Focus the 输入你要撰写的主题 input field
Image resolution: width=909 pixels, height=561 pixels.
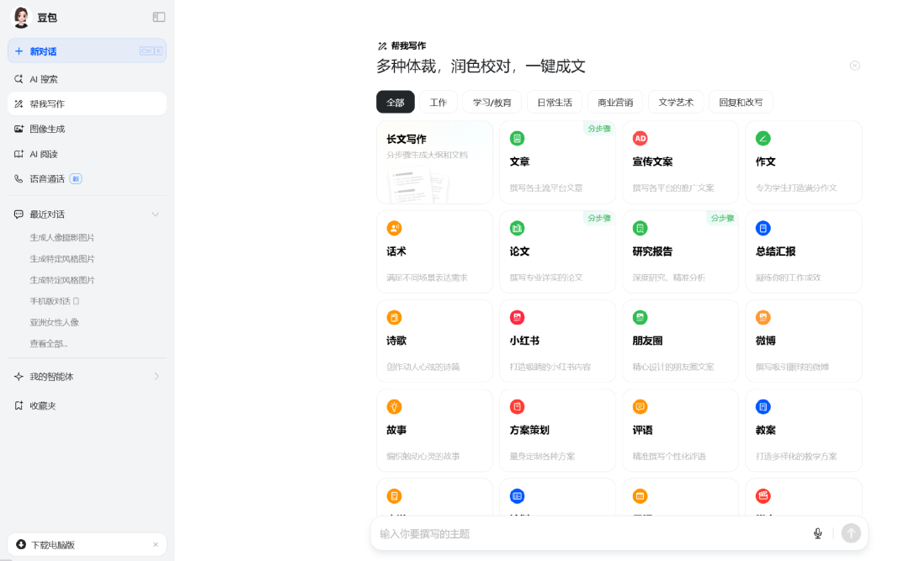(592, 534)
